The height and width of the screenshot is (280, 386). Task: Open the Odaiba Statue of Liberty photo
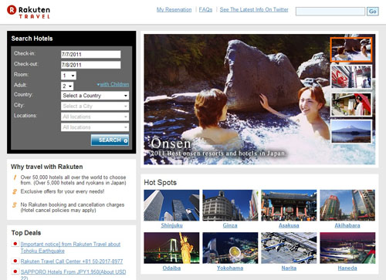tap(171, 248)
